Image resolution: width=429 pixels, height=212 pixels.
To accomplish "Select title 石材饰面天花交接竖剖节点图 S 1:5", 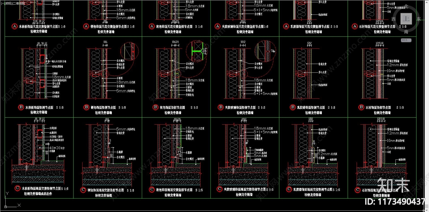I will coord(383,27).
